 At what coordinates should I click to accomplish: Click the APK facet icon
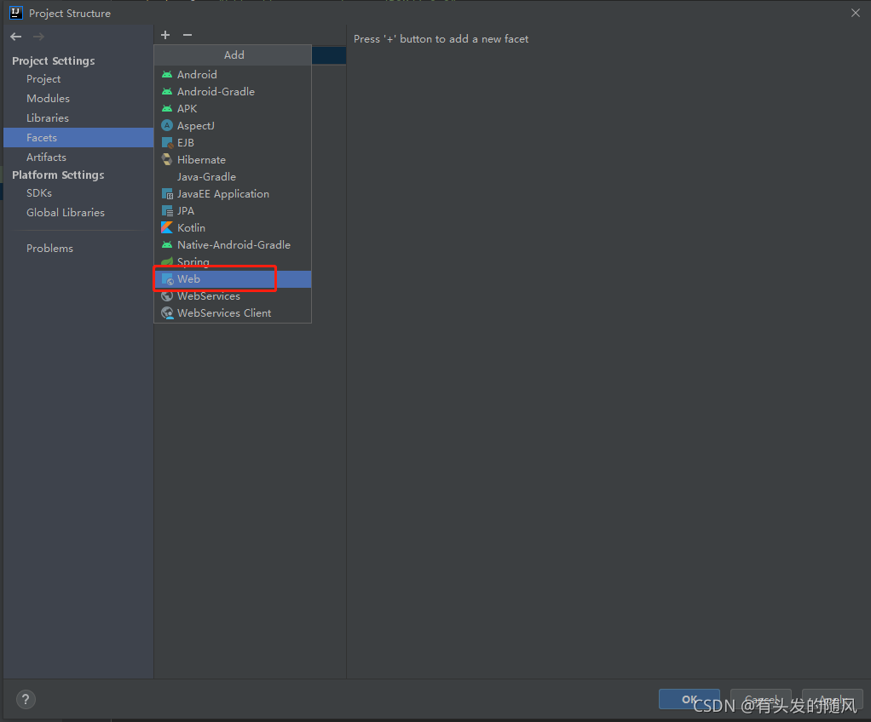click(167, 109)
